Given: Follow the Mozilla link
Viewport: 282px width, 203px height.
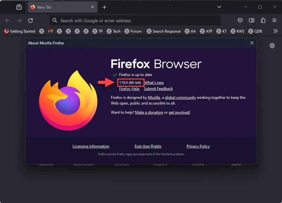Looking at the screenshot, I should 154,98.
